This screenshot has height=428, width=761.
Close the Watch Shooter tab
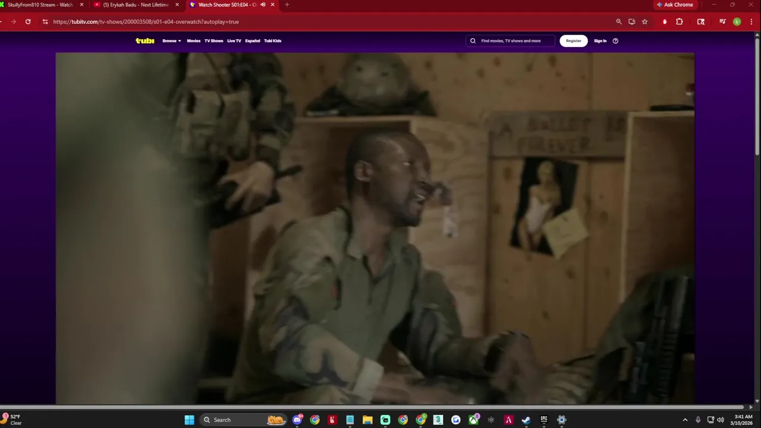point(273,5)
